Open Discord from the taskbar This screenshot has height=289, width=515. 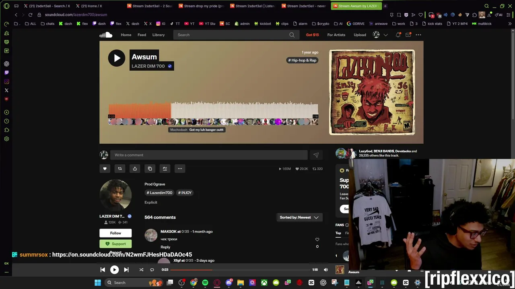[x=229, y=283]
